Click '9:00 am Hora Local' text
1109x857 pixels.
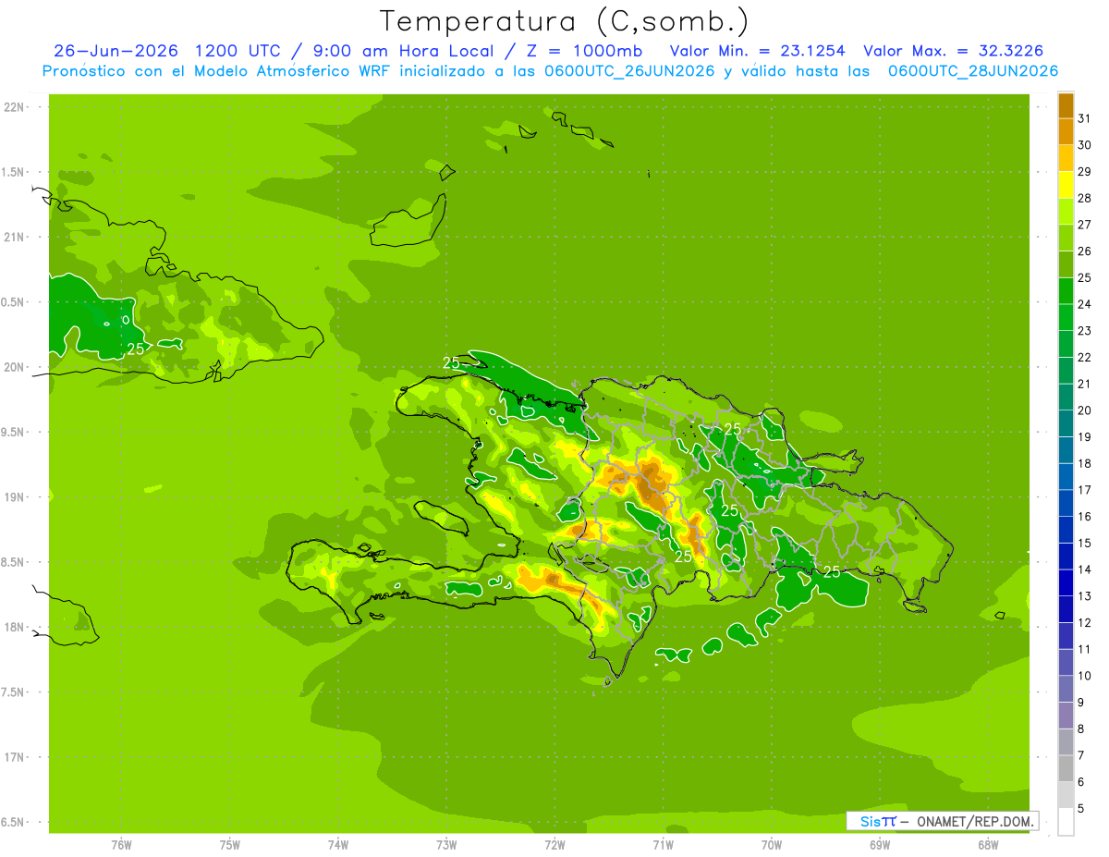(406, 50)
